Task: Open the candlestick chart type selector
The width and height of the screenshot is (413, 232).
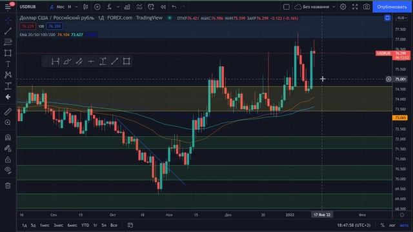Action: [x=86, y=7]
